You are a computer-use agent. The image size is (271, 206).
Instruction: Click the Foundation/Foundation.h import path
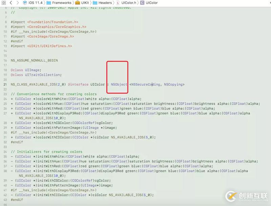pos(53,22)
